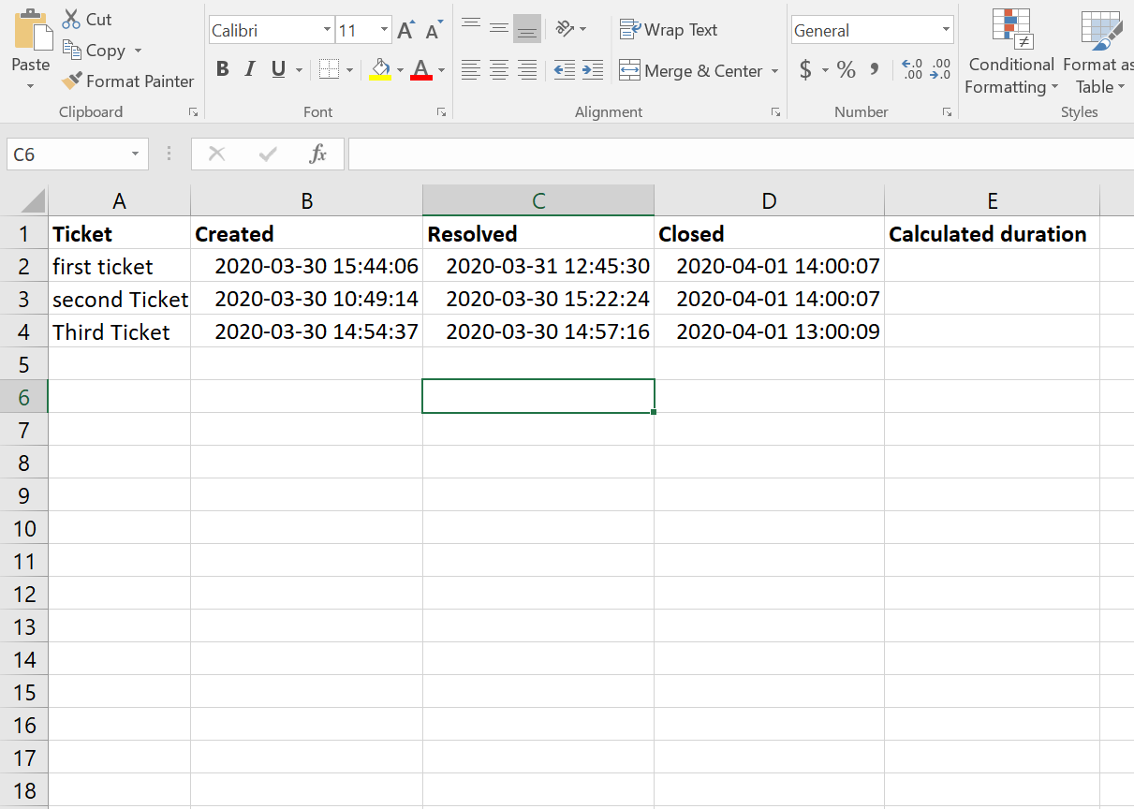
Task: Select cell B2 with the Created date
Action: 307,266
